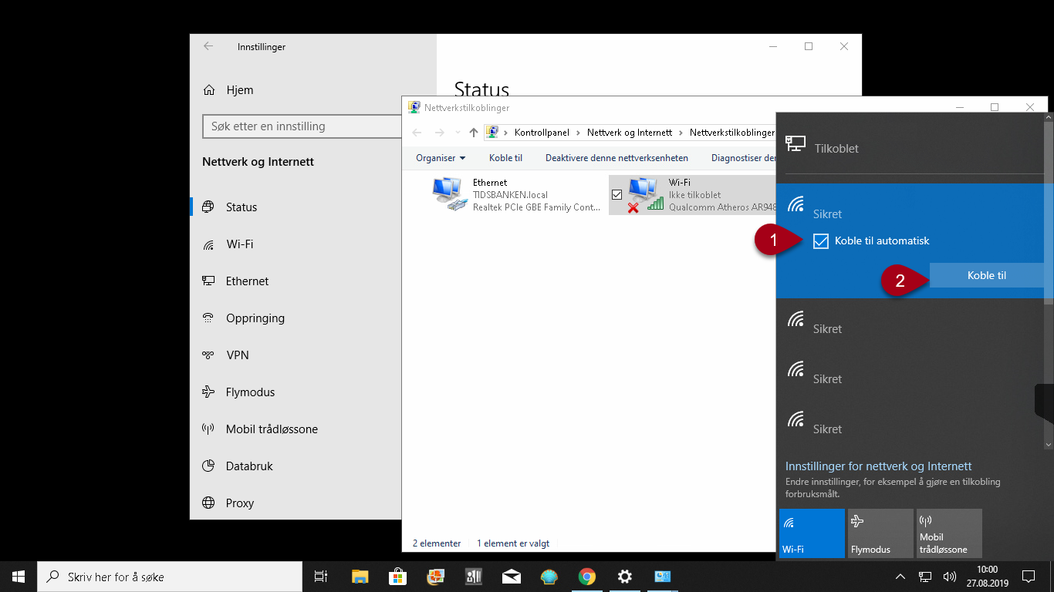
Task: Open 'Innstillinger for nettverk og Internett' link
Action: tap(878, 466)
